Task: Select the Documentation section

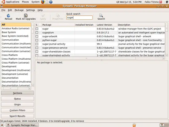Action: point(16,78)
